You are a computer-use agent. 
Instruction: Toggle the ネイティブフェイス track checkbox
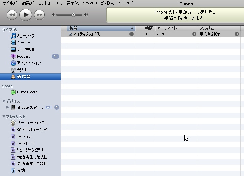70,34
